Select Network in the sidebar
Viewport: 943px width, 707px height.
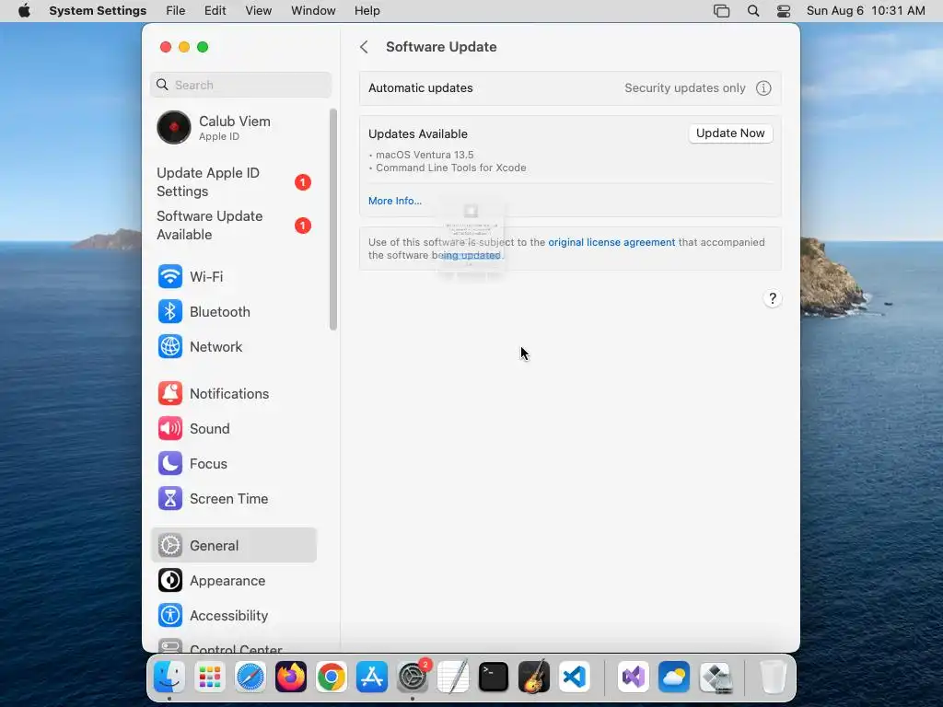pyautogui.click(x=233, y=347)
